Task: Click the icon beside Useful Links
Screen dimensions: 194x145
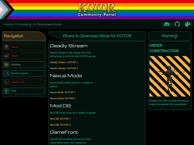Action: [x=6, y=82]
